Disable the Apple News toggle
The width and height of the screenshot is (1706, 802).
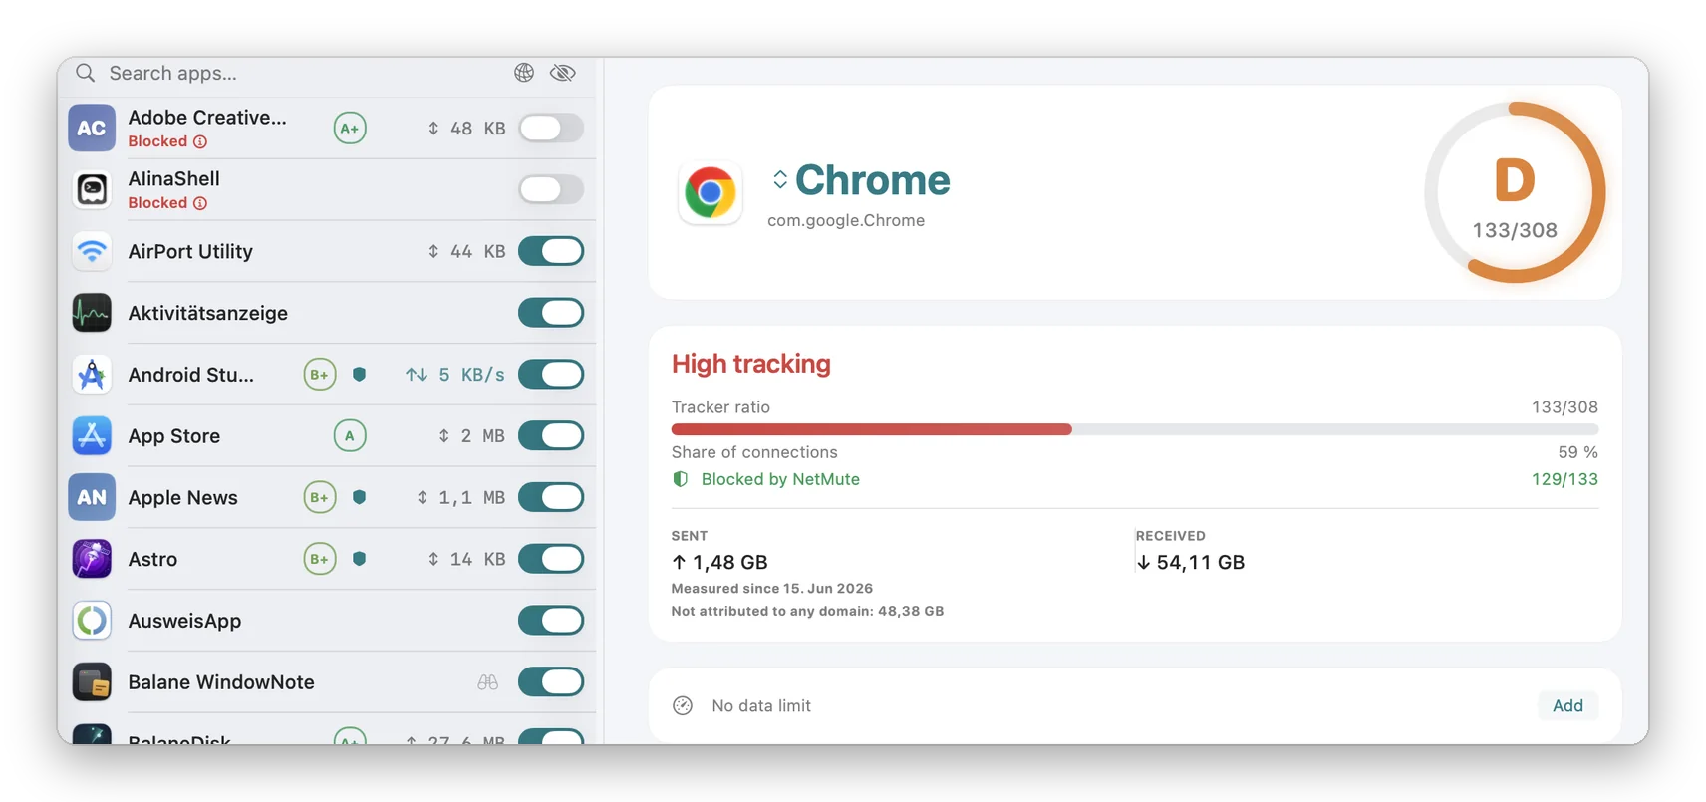click(x=551, y=497)
